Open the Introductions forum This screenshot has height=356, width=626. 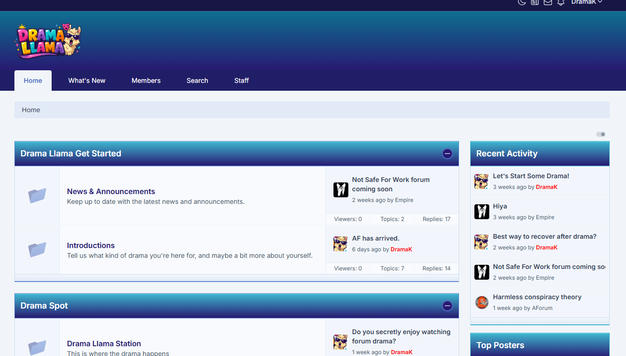click(91, 245)
